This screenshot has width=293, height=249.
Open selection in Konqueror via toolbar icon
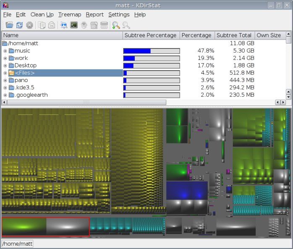click(64, 25)
